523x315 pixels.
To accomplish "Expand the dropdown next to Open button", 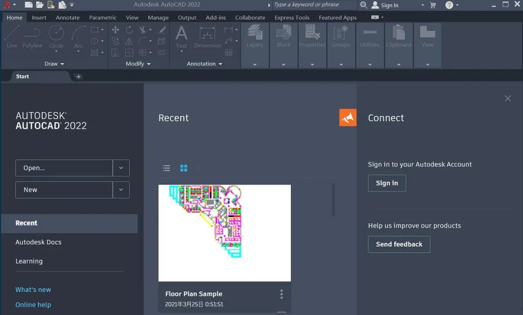I will click(x=121, y=168).
